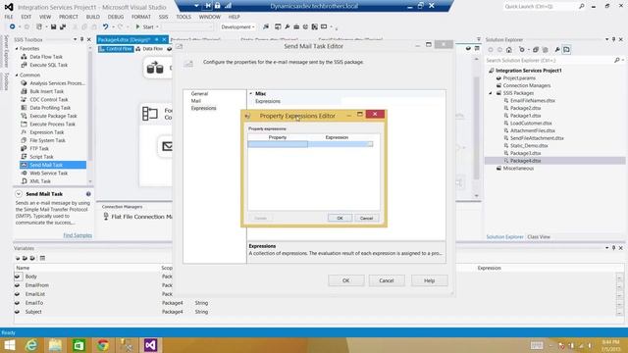Image resolution: width=628 pixels, height=353 pixels.
Task: Switch to the Class View tab
Action: tap(539, 237)
